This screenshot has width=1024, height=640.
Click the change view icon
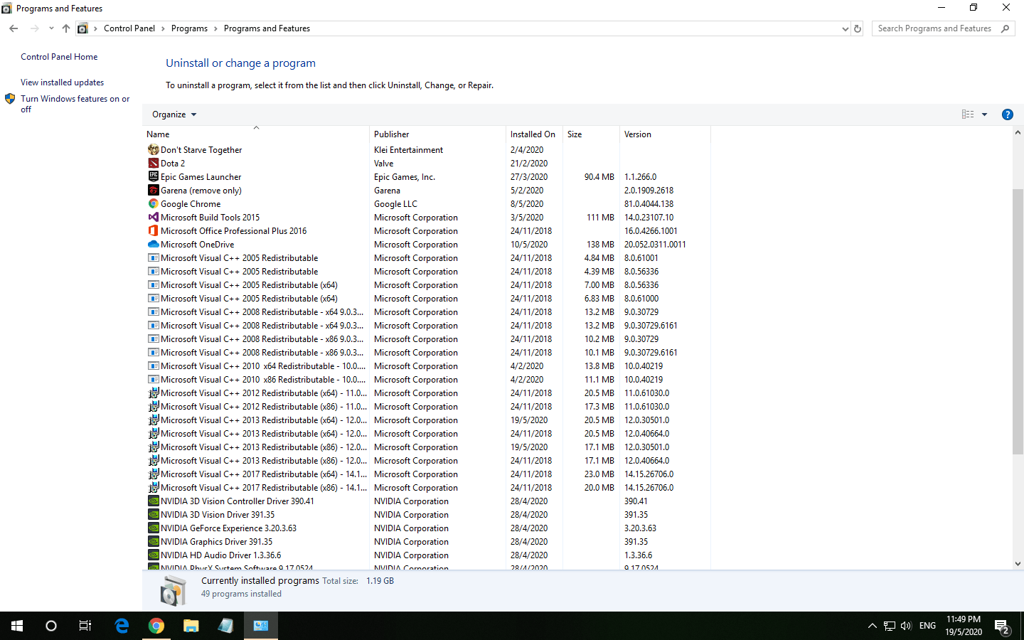tap(968, 114)
